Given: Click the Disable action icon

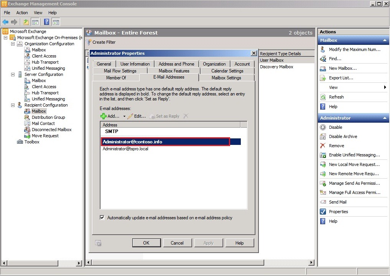Looking at the screenshot, I should click(x=323, y=127).
